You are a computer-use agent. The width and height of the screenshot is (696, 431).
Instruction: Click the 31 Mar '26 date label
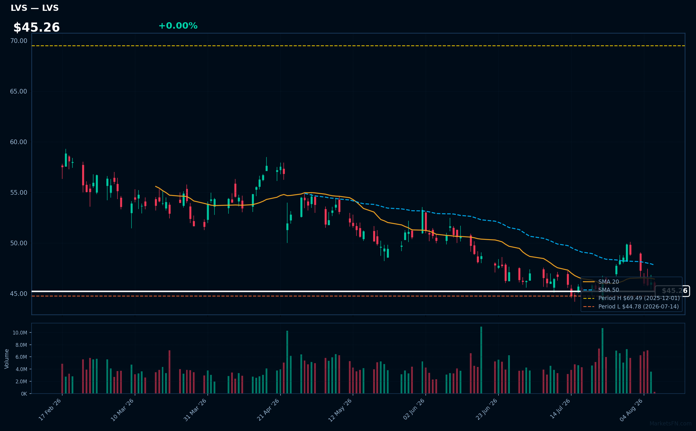[x=195, y=410]
